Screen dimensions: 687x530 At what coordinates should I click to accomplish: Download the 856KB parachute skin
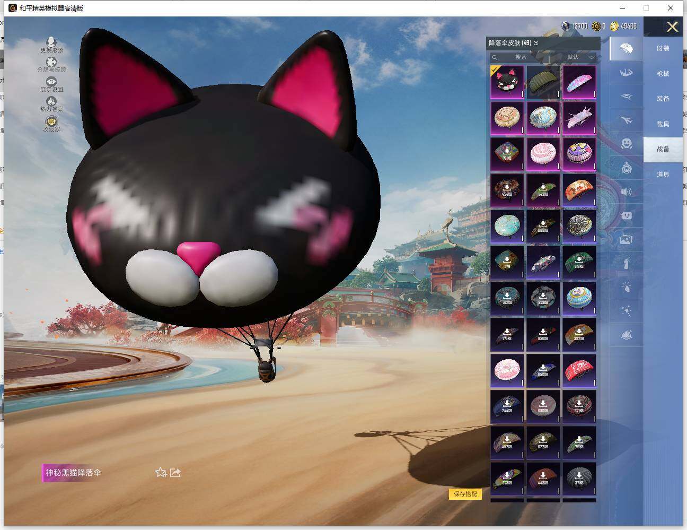543,334
